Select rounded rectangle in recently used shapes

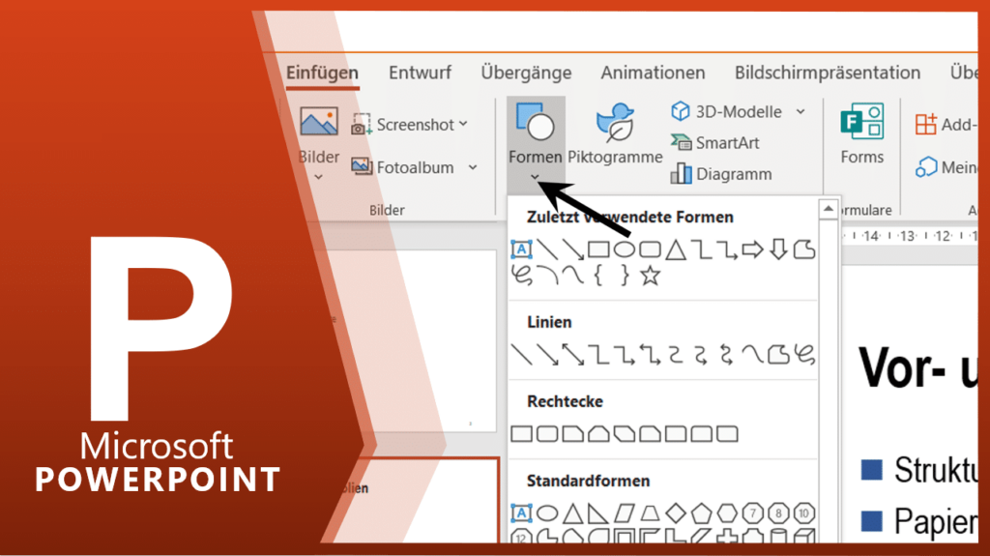click(650, 249)
